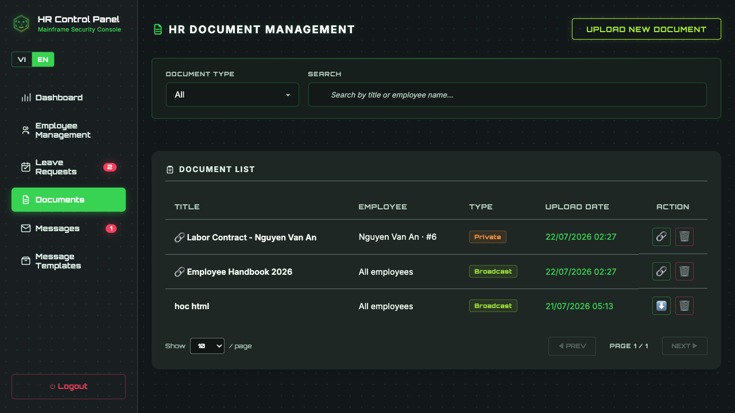Click link icon before Labor Contract title
Screen dimensions: 735x413
(x=179, y=237)
